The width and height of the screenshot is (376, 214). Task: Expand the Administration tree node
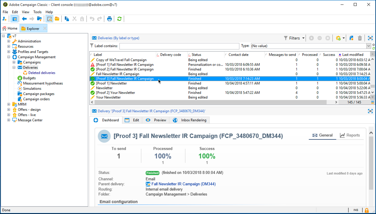tap(9, 41)
